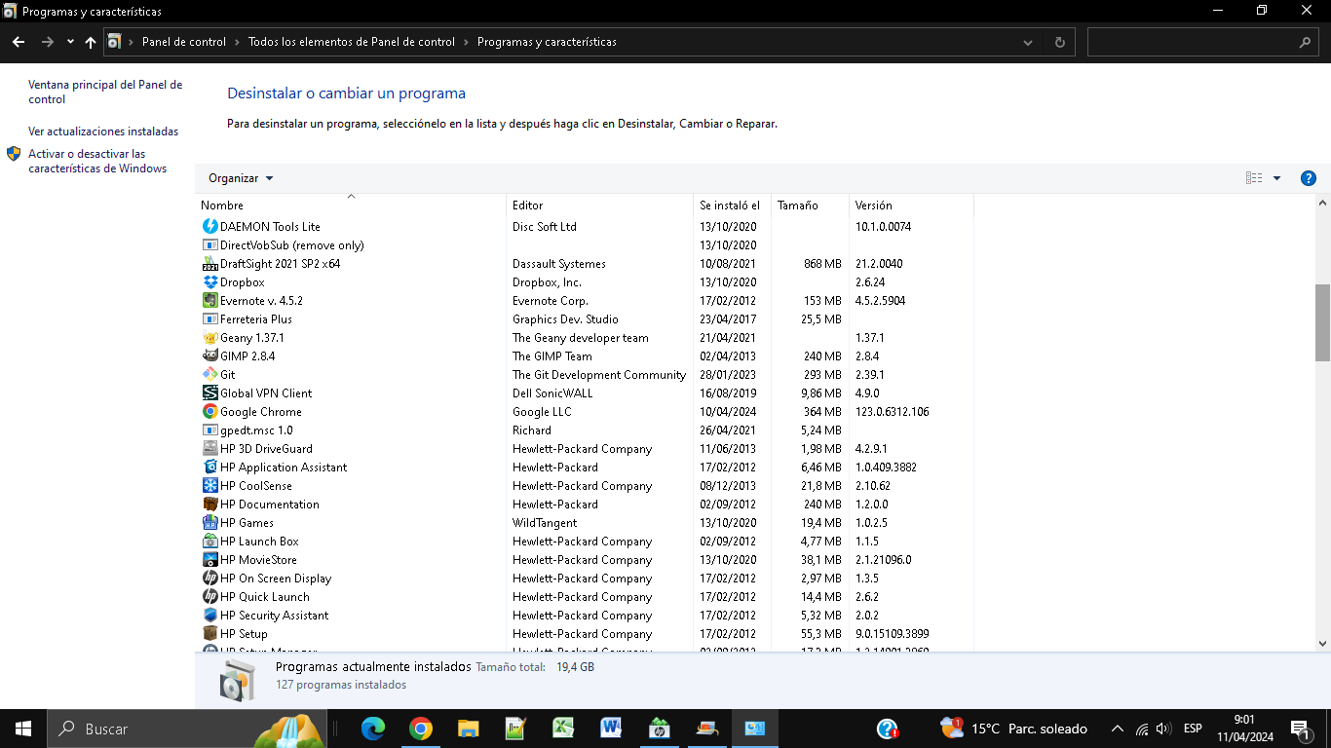Open Ver actualizaciones instaladas link
This screenshot has height=748, width=1331.
coord(103,131)
